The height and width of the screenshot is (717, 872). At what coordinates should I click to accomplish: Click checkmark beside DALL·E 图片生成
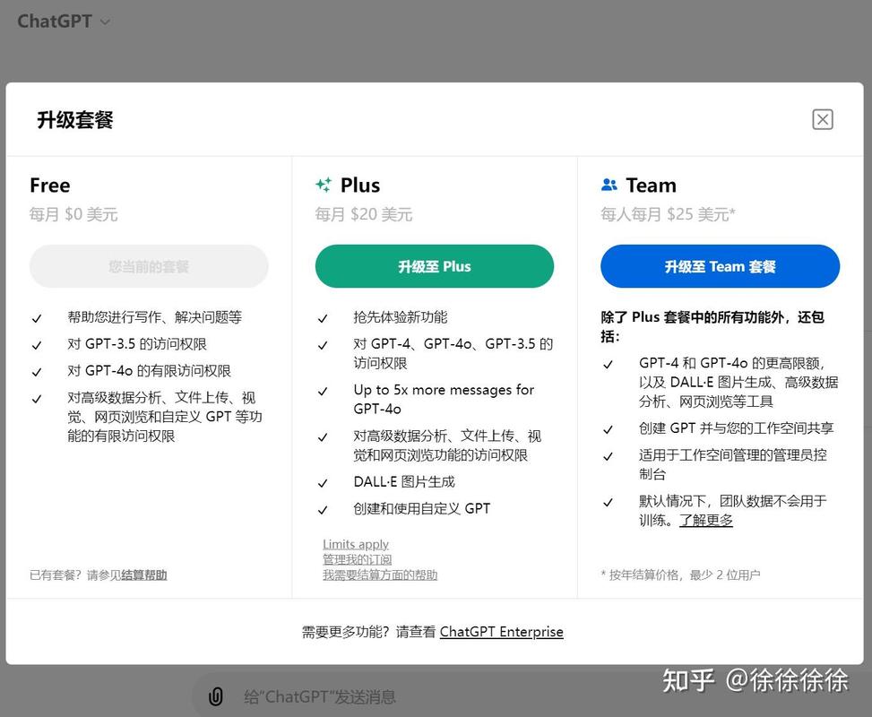pos(323,483)
